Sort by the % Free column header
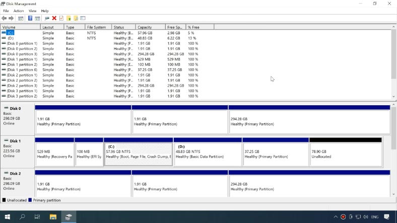Viewport: 397px width, 223px height. pyautogui.click(x=200, y=27)
